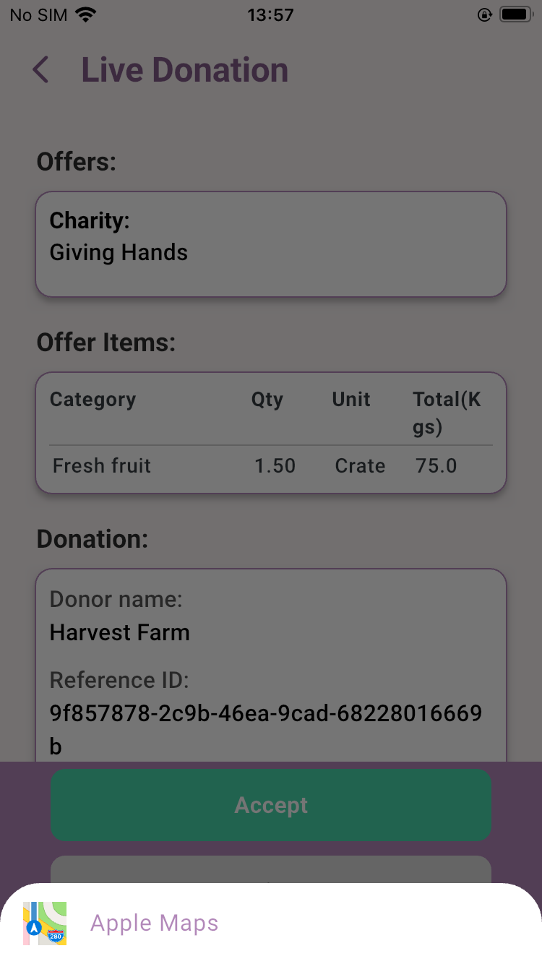This screenshot has height=964, width=542.
Task: Tap the Unit column header
Action: (x=351, y=400)
